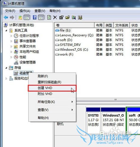
Task: Click the Back arrow toolbar icon
Action: tap(6, 17)
